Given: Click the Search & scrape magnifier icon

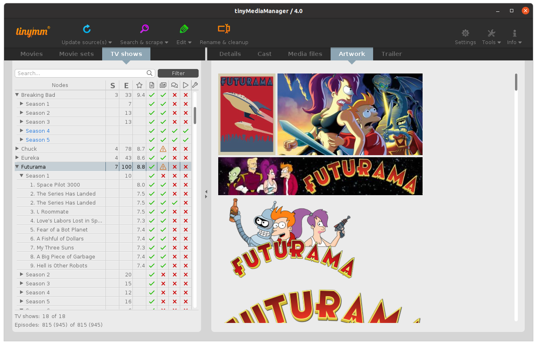Looking at the screenshot, I should pyautogui.click(x=144, y=29).
